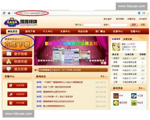Click the 港式五张 game icon
The width and height of the screenshot is (150, 120).
point(116,103)
